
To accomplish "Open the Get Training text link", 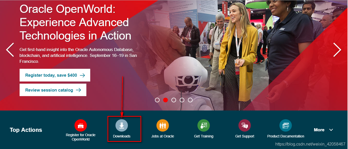I will click(x=204, y=136).
